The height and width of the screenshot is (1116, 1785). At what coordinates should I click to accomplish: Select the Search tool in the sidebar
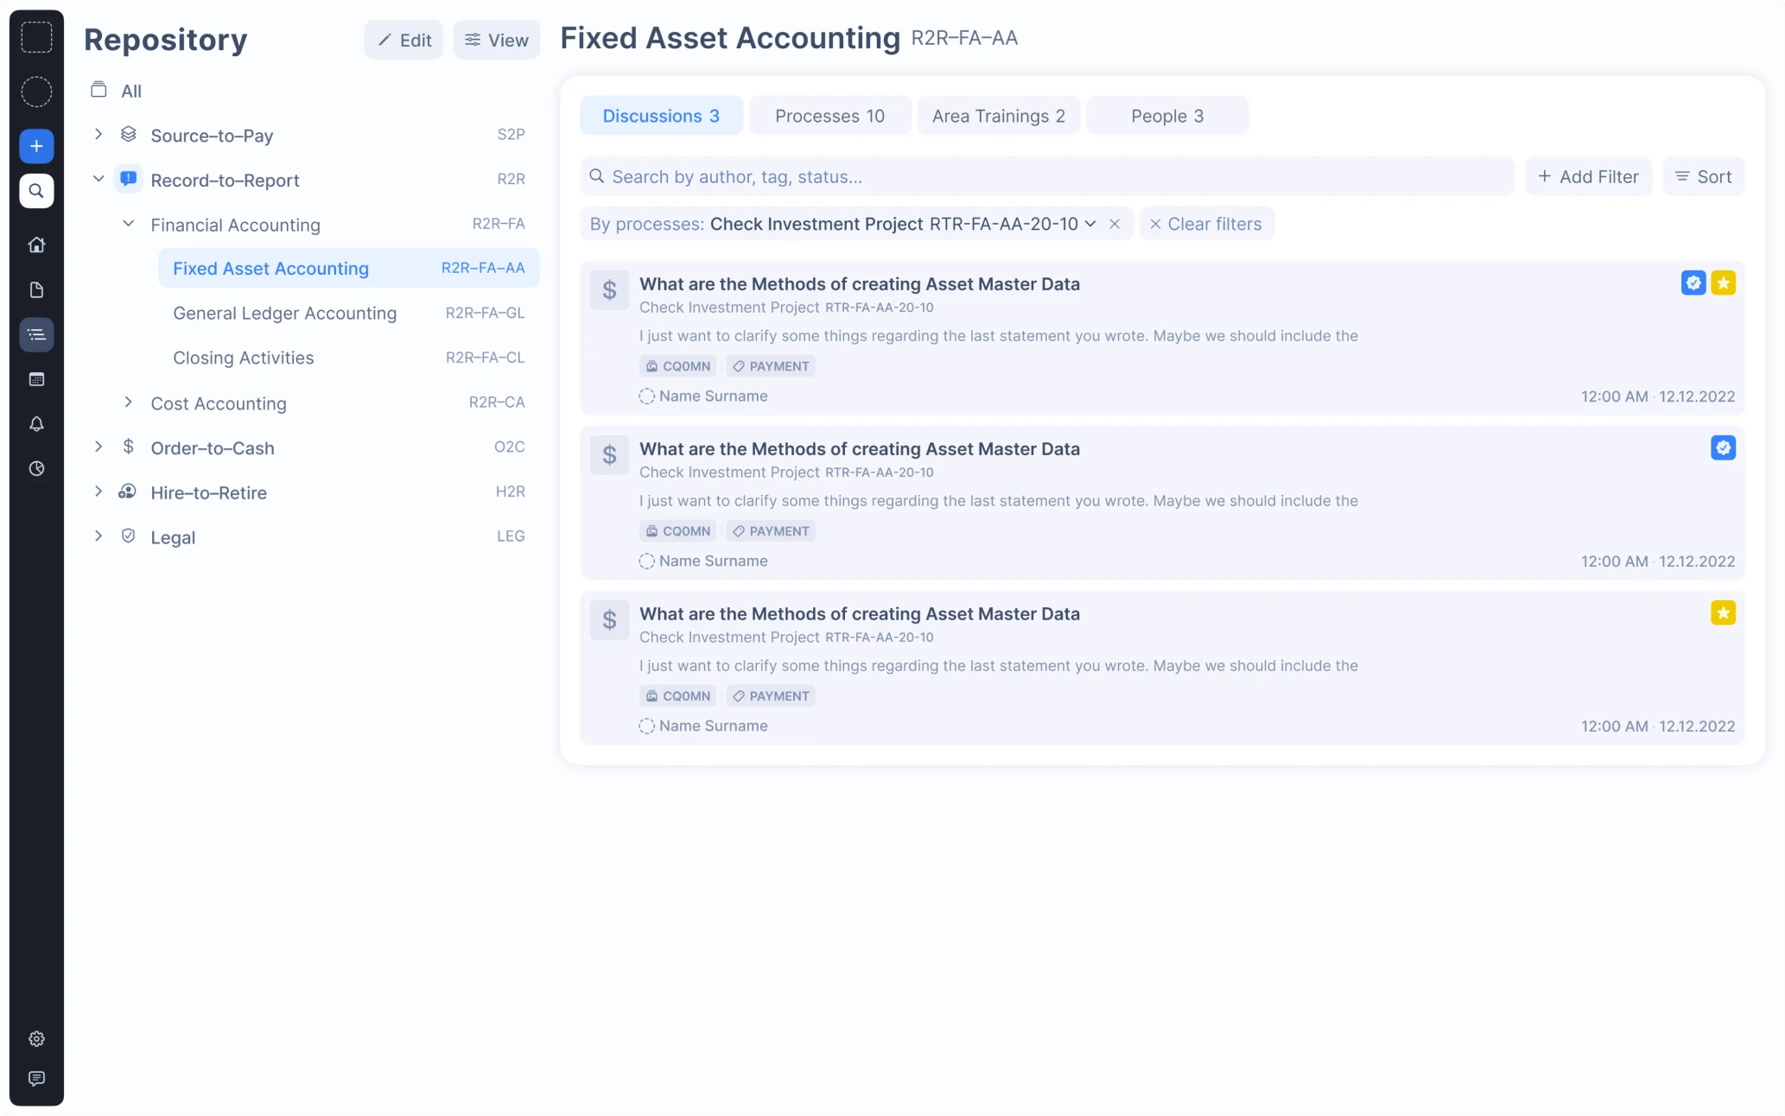pos(36,191)
